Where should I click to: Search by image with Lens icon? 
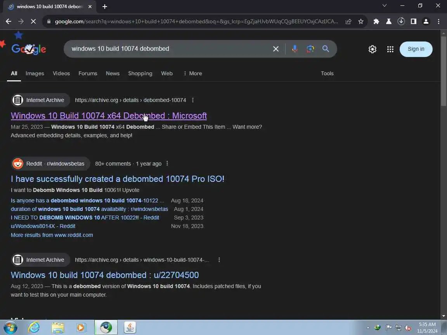[310, 49]
